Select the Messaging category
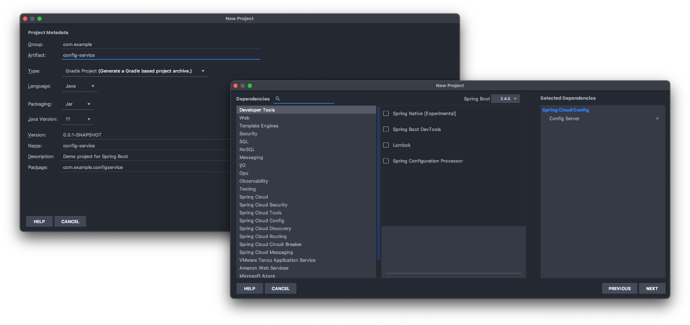The image size is (690, 325). (x=306, y=157)
